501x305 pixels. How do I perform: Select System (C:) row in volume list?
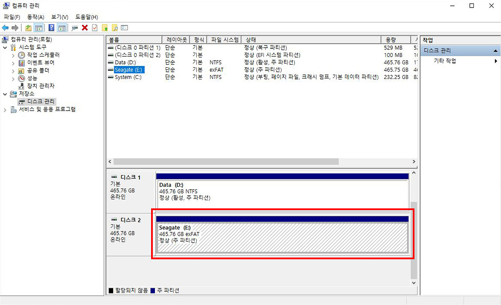pyautogui.click(x=262, y=77)
